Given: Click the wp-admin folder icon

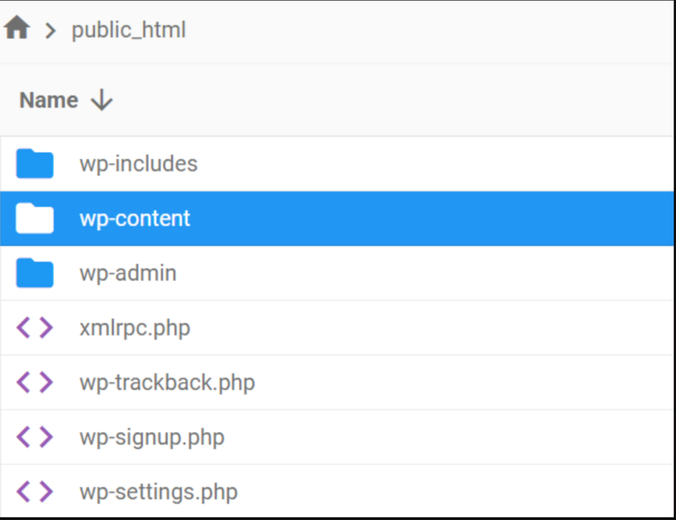Looking at the screenshot, I should click(x=35, y=273).
